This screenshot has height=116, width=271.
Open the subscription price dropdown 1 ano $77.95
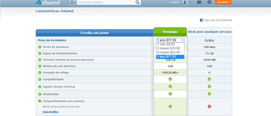click(x=170, y=40)
